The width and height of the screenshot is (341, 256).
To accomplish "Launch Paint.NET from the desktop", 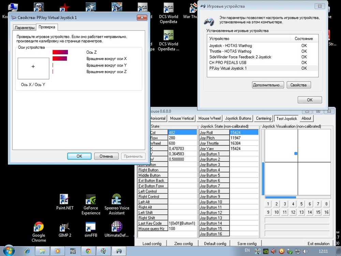I will 64,202.
